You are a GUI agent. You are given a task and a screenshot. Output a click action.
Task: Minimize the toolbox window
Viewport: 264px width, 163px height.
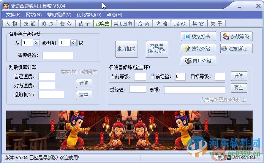(x=239, y=7)
